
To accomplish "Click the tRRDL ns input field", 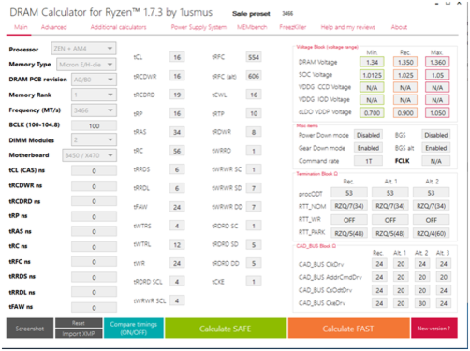I will (94, 292).
